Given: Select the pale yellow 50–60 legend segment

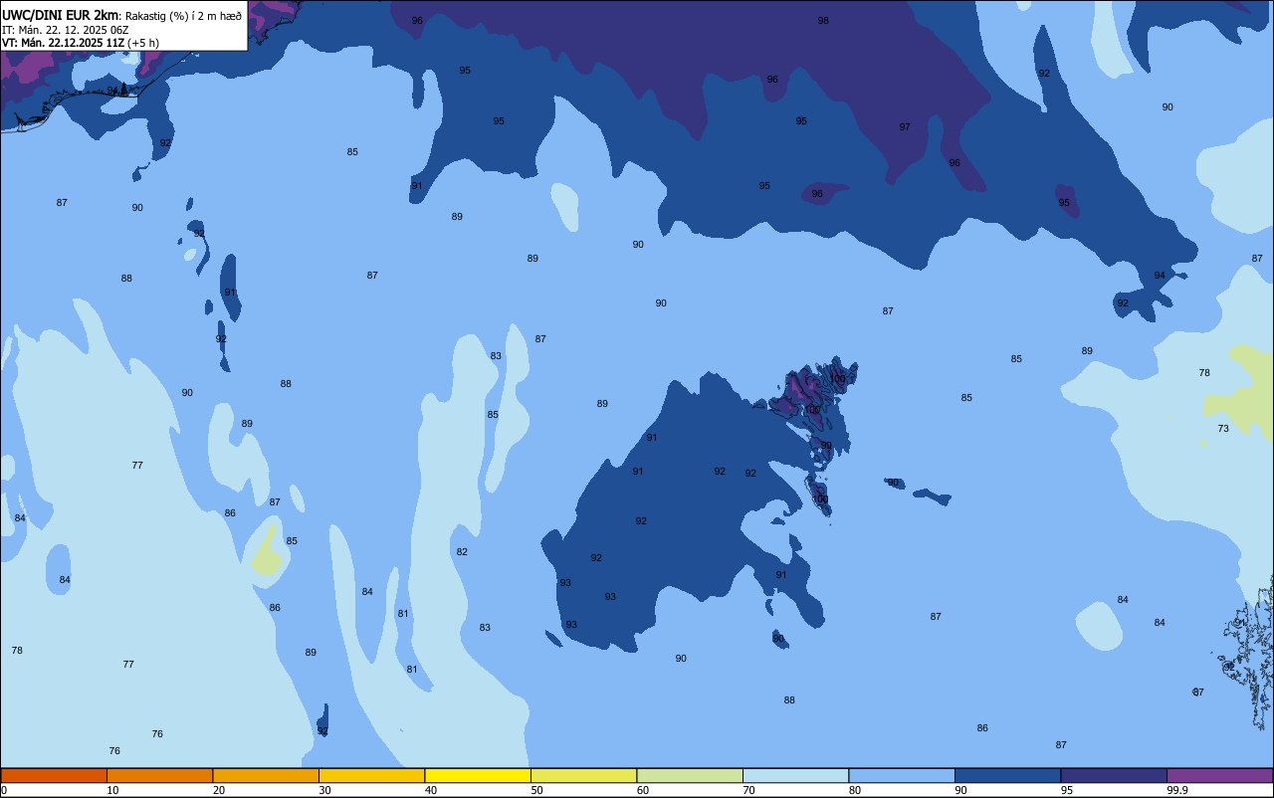Looking at the screenshot, I should pos(583,775).
